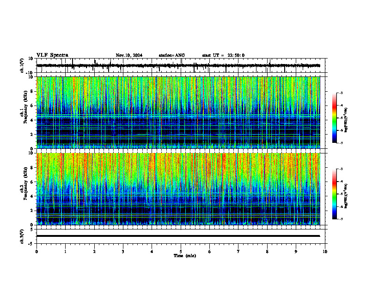Click the "ch.1(V)" waveform axis label
Screen dimensions: 366x282
point(22,65)
